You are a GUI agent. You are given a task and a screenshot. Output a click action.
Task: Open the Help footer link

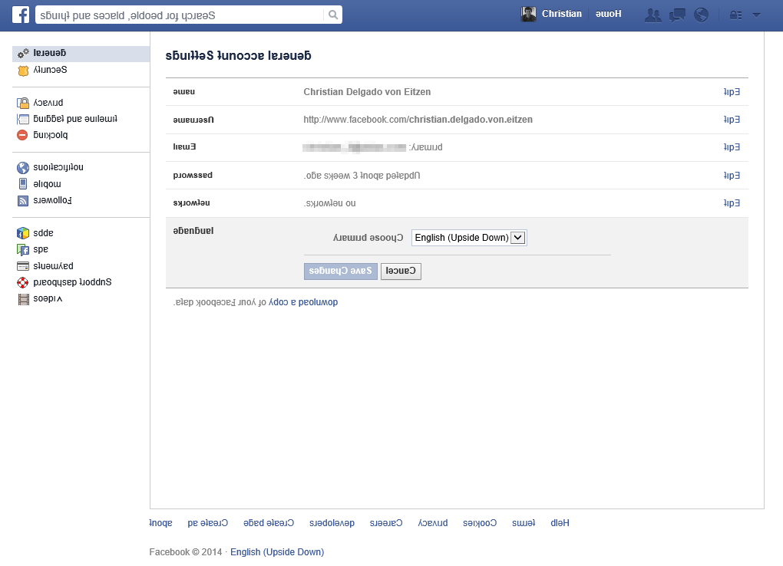[x=560, y=522]
